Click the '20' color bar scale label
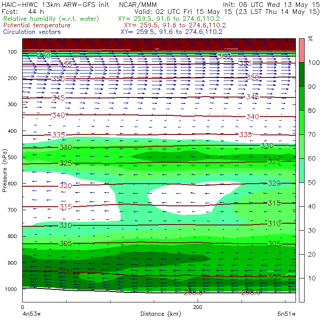 [x=312, y=255]
